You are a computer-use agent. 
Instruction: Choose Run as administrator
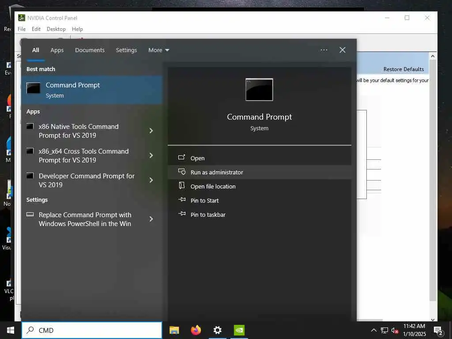point(260,172)
